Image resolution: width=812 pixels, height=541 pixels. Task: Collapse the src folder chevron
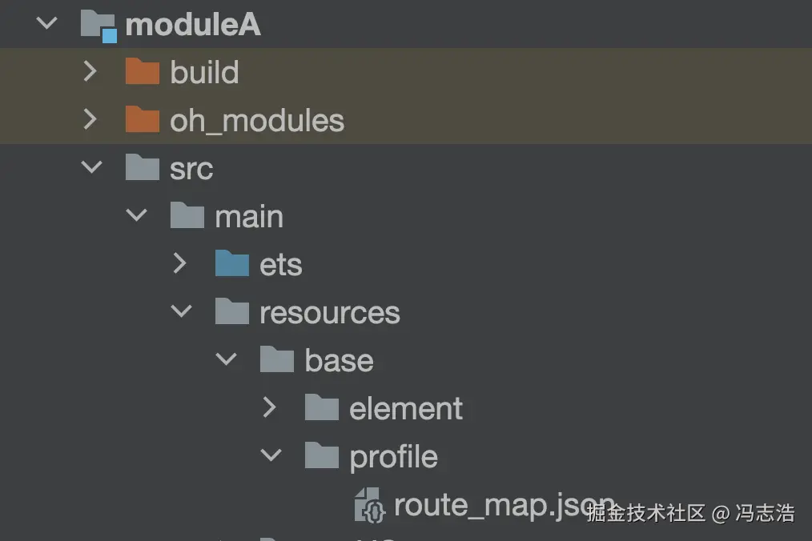92,168
